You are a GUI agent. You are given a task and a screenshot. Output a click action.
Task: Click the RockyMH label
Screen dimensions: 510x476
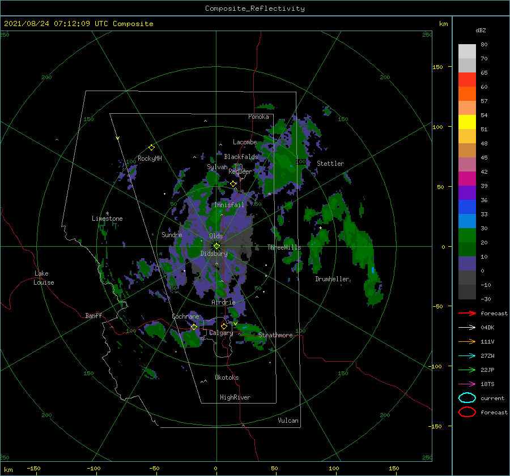click(x=150, y=158)
